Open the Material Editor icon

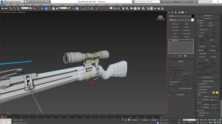point(143,9)
